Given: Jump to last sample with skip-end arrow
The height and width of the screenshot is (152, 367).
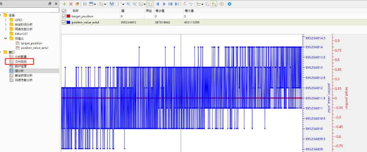Looking at the screenshot, I should pyautogui.click(x=177, y=4).
